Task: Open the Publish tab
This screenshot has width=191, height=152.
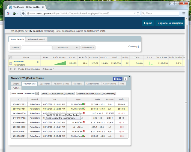Action: click(x=16, y=88)
